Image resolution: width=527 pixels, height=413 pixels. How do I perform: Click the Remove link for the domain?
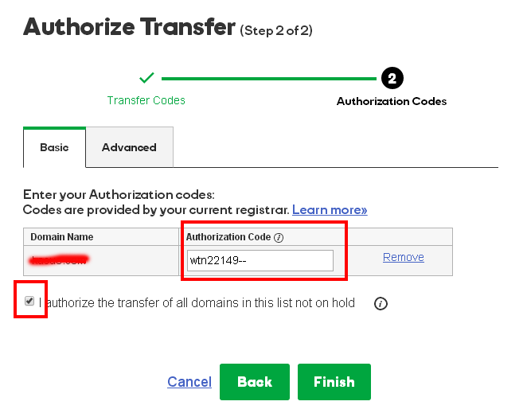(x=404, y=257)
